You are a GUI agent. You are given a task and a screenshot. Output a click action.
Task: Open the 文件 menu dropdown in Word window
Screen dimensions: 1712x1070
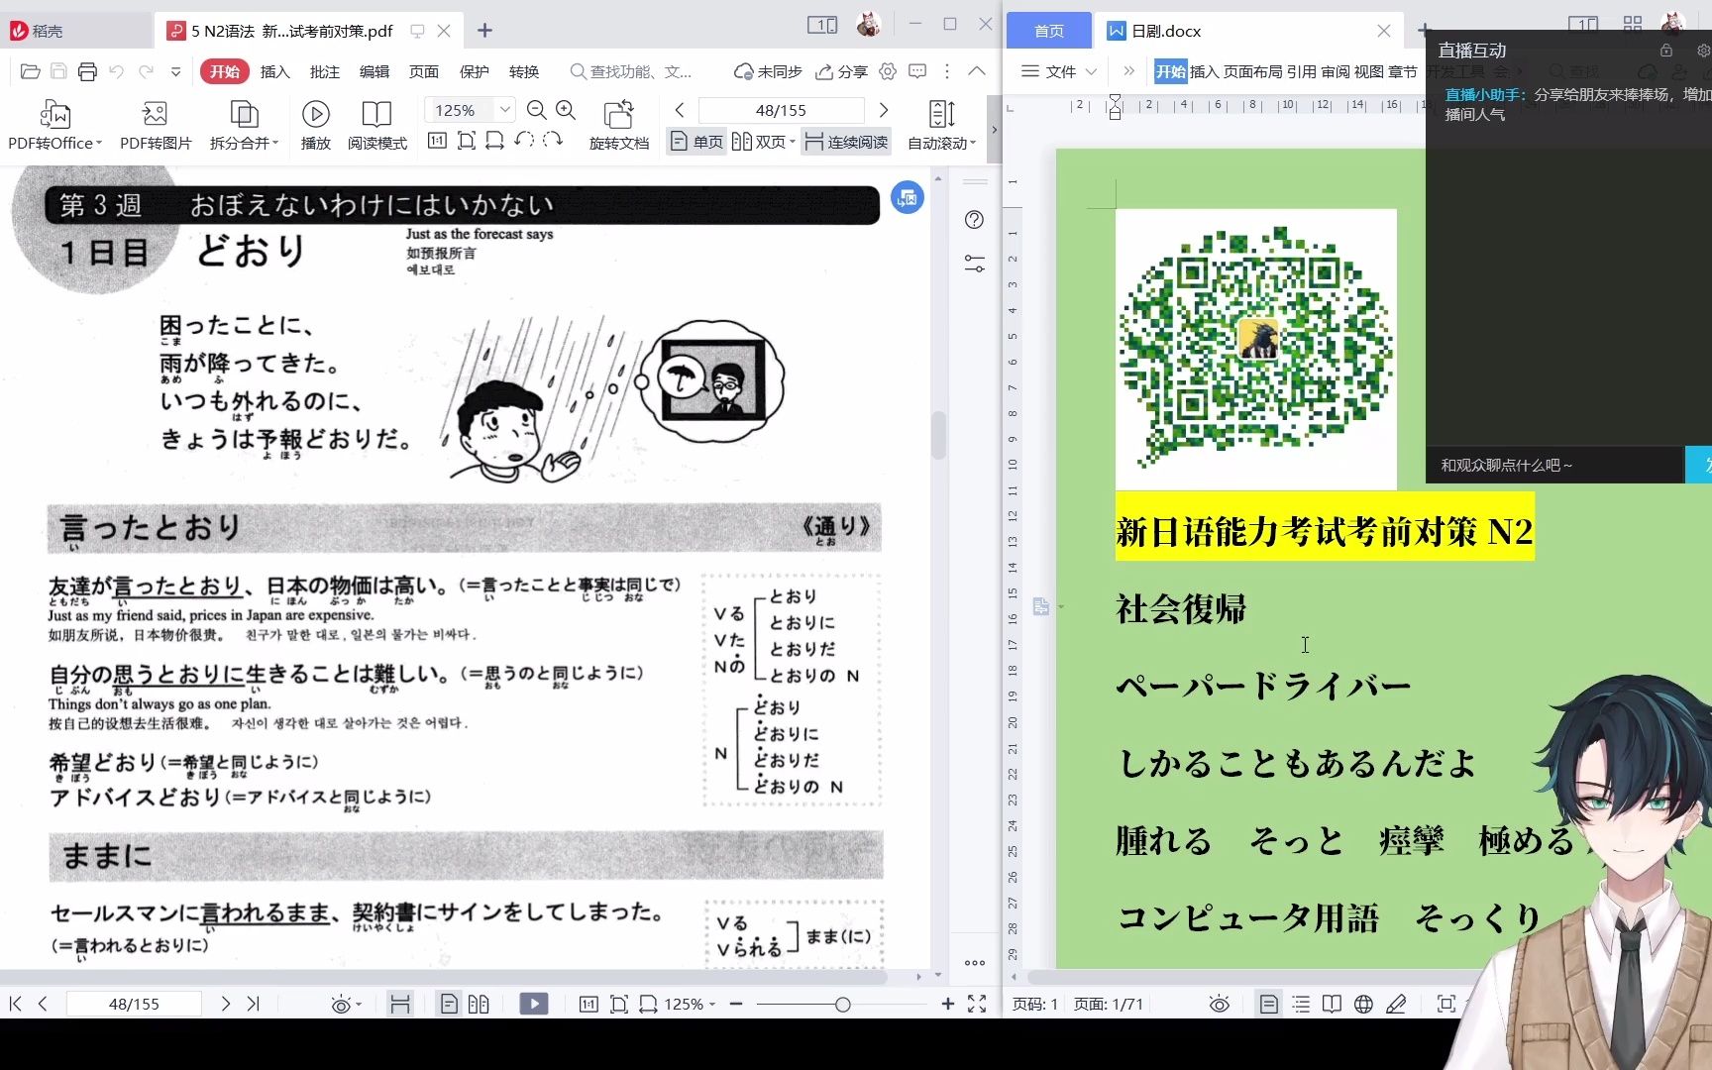(x=1059, y=71)
